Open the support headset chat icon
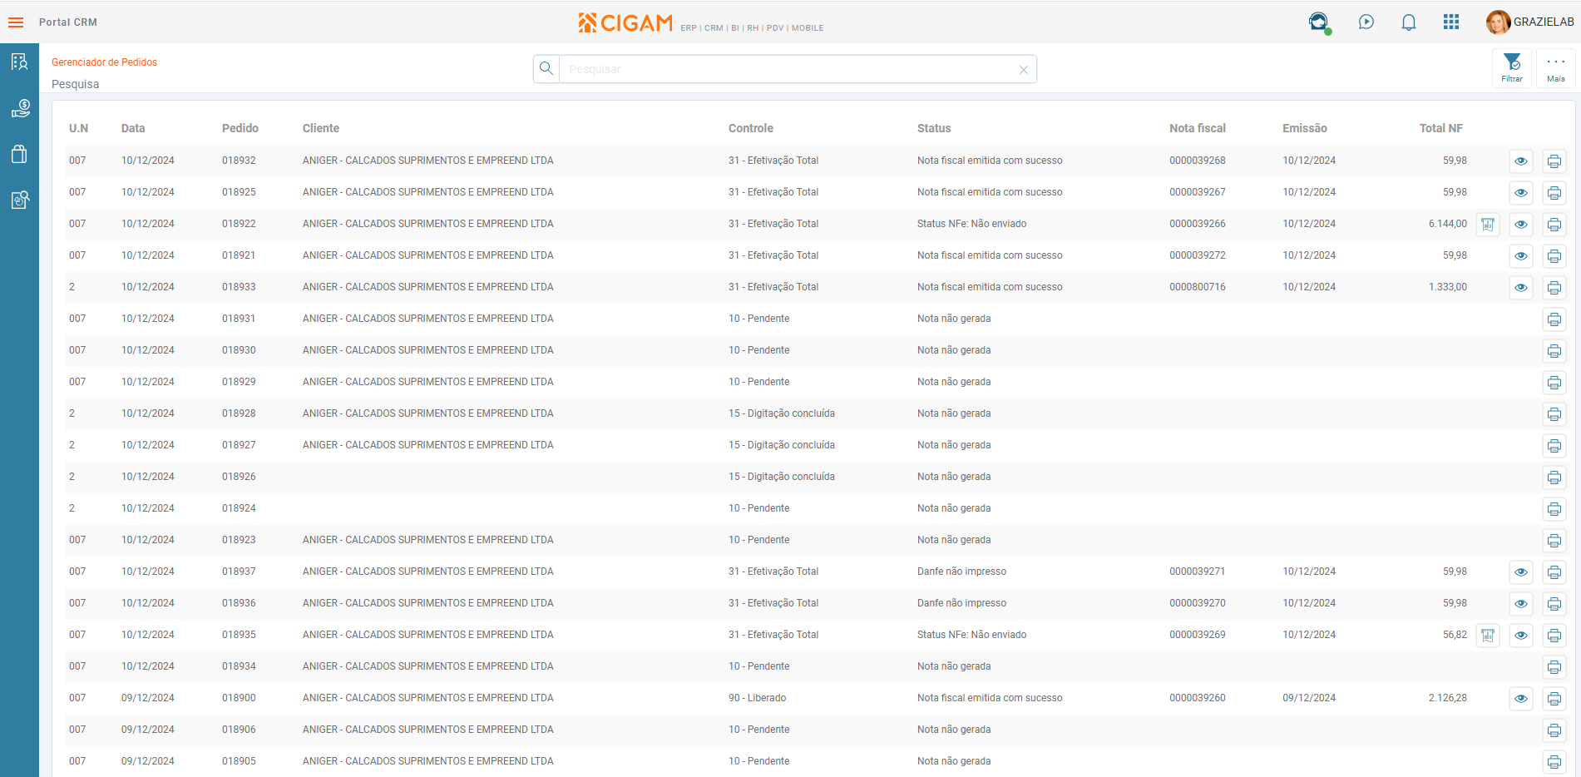The height and width of the screenshot is (777, 1581). [x=1318, y=22]
